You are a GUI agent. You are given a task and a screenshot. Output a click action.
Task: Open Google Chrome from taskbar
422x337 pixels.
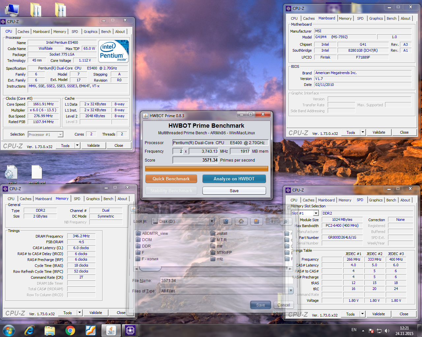[x=70, y=330]
